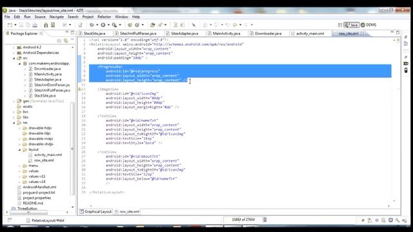Click the Search toolbar icon
This screenshot has height=232, width=413.
coord(160,25)
